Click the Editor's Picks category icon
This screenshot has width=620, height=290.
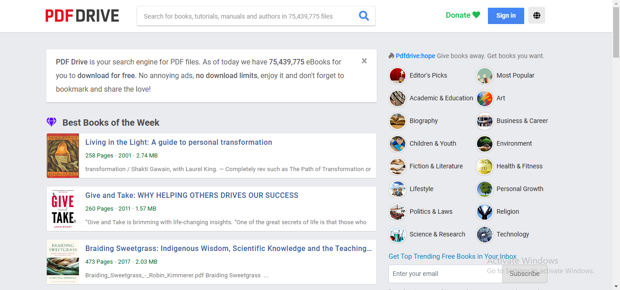398,75
